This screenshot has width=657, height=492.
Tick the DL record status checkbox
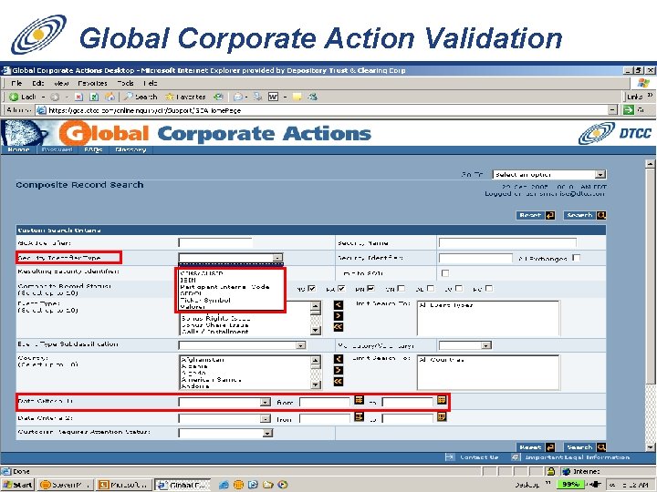tap(431, 289)
